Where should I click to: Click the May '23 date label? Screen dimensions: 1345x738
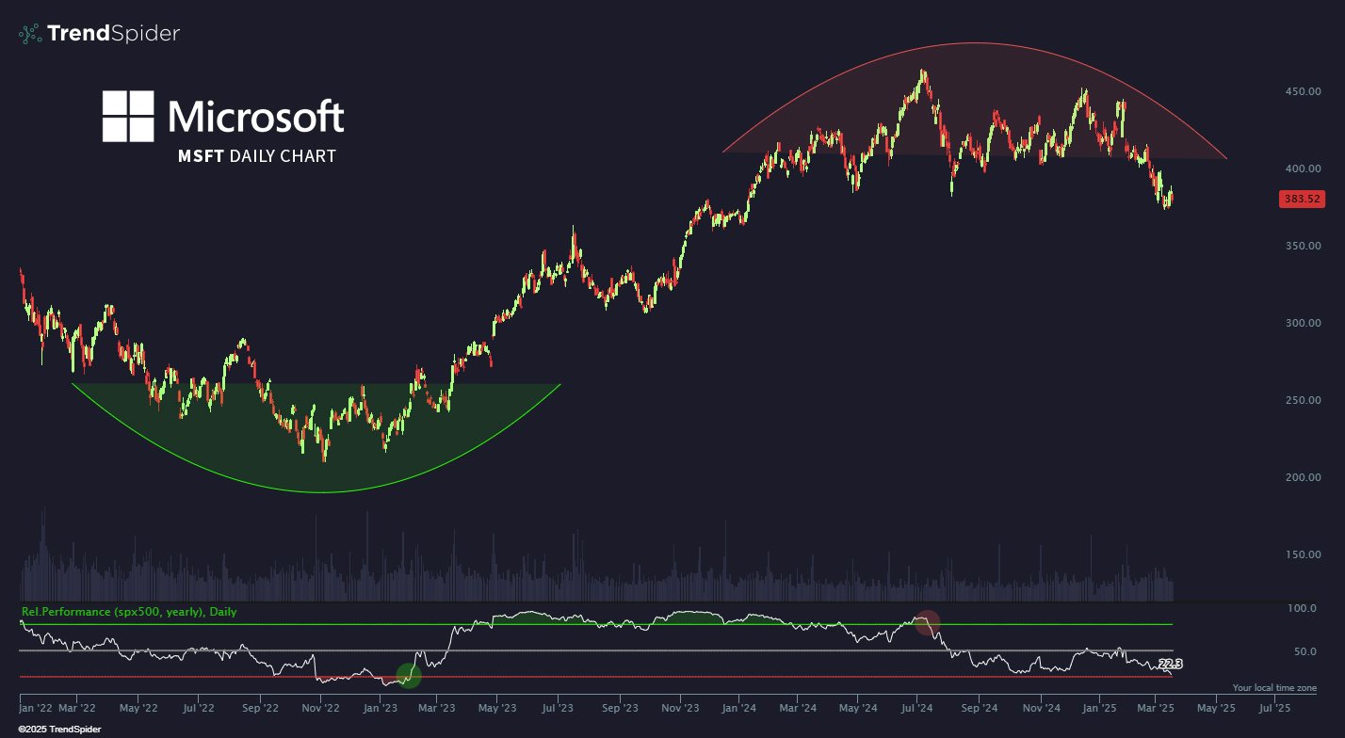[496, 707]
